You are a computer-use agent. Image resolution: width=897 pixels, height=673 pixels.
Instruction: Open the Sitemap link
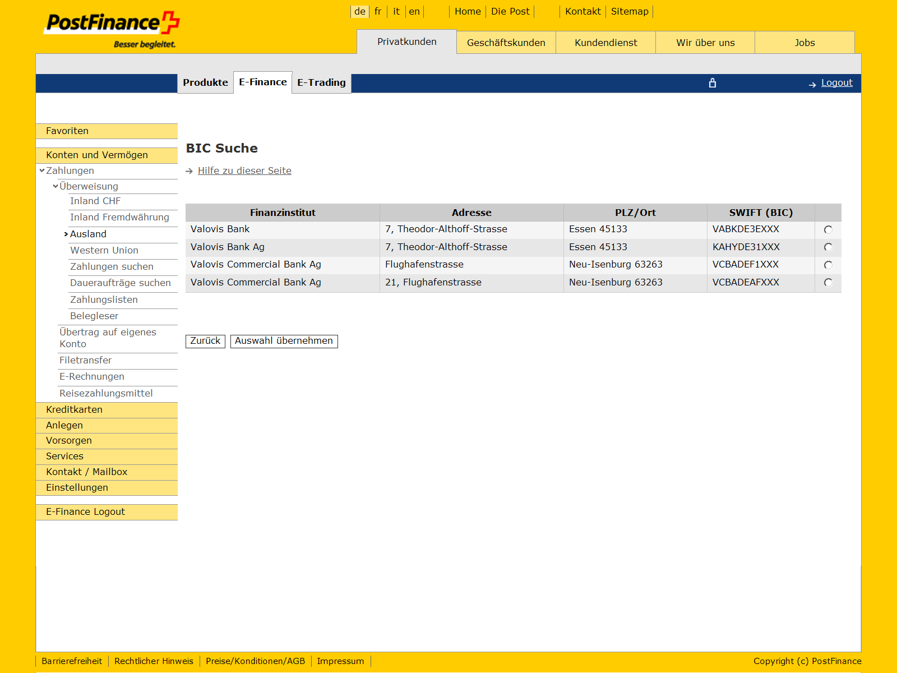click(x=630, y=11)
